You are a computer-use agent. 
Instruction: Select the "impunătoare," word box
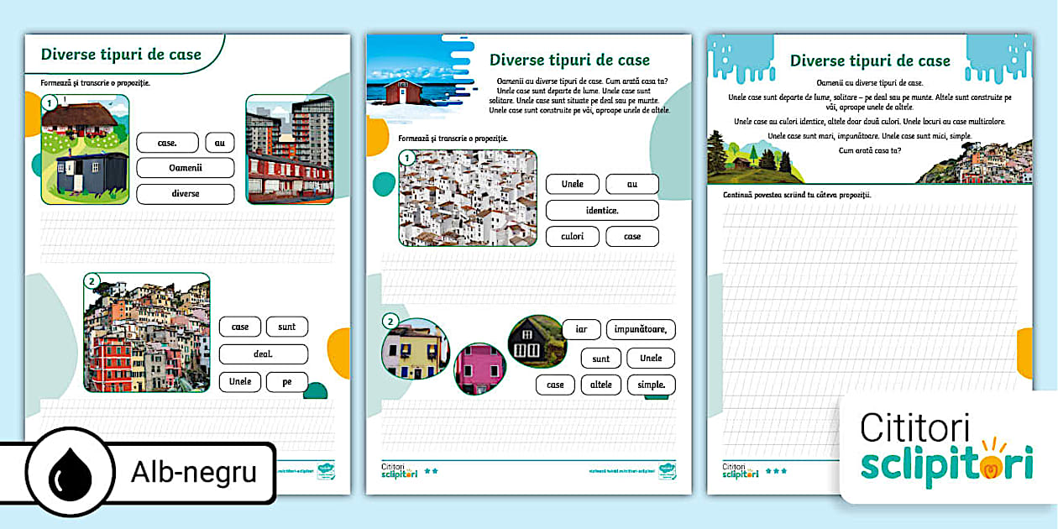[640, 329]
